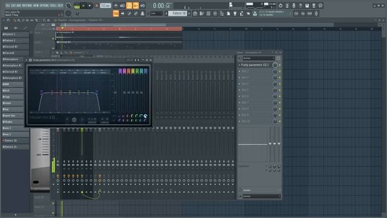Click the tempo 152 display

click(105, 5)
